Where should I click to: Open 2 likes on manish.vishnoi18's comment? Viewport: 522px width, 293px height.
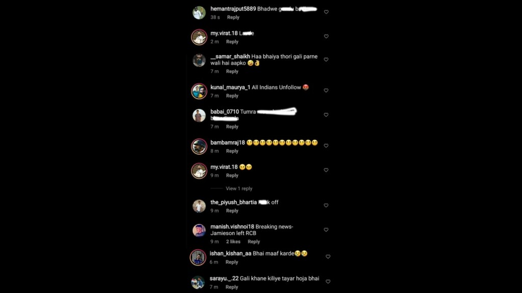tap(233, 242)
